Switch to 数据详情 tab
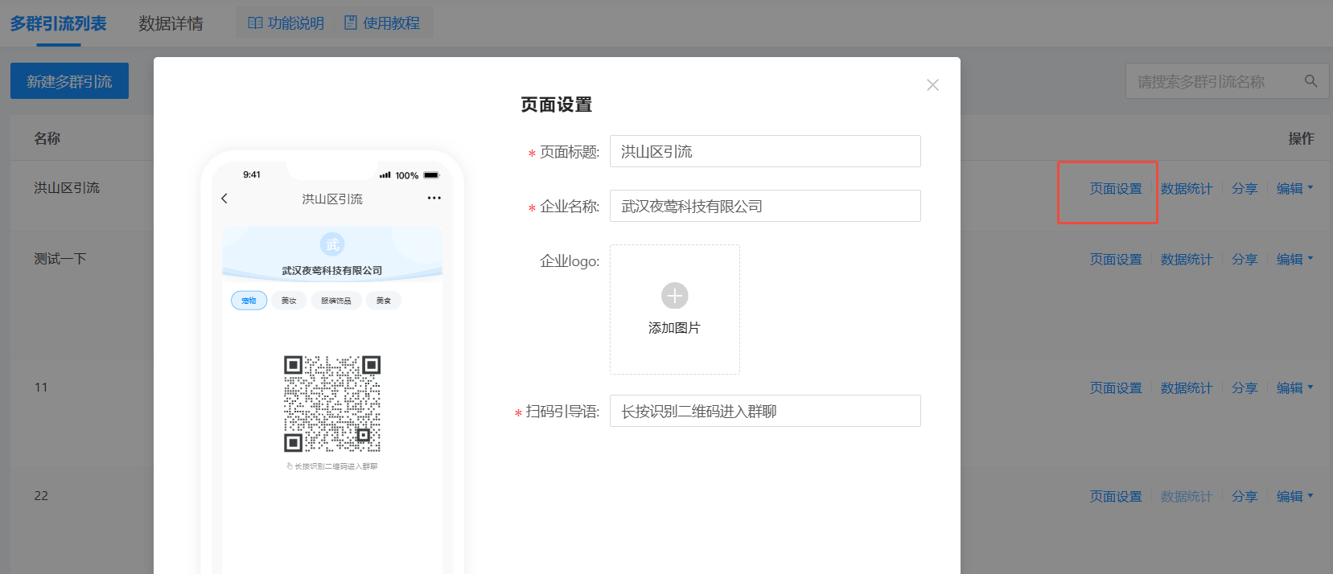Image resolution: width=1333 pixels, height=574 pixels. pos(171,23)
